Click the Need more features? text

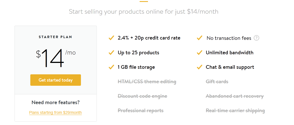coord(56,102)
